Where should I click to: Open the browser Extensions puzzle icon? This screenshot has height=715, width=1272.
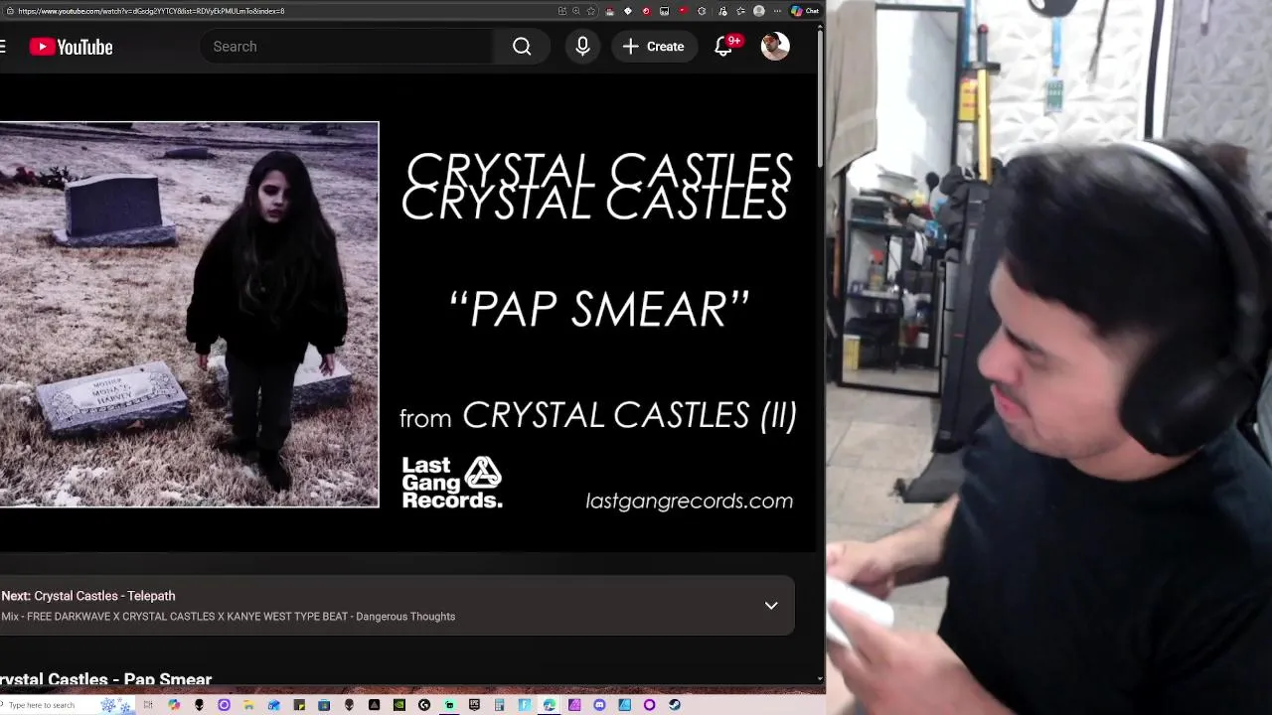tap(702, 11)
